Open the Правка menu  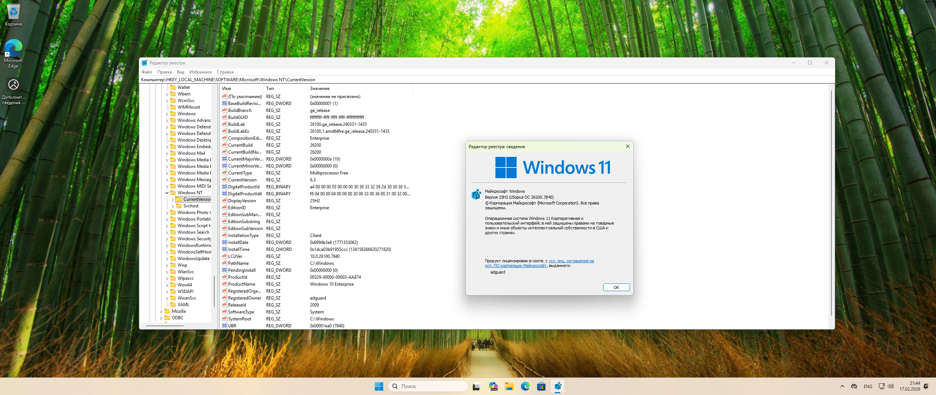tap(164, 72)
